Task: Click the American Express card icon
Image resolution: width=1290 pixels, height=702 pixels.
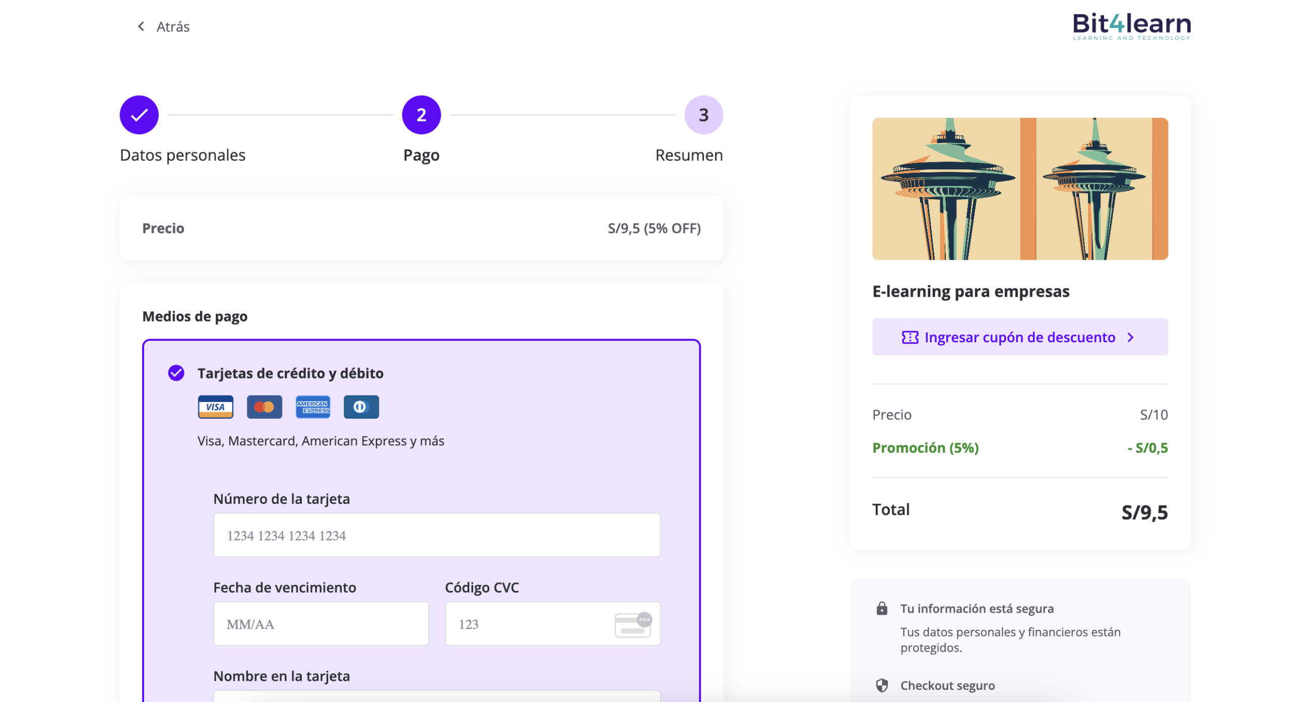Action: 313,407
